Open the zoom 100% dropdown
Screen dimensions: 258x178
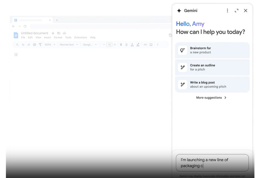50,45
